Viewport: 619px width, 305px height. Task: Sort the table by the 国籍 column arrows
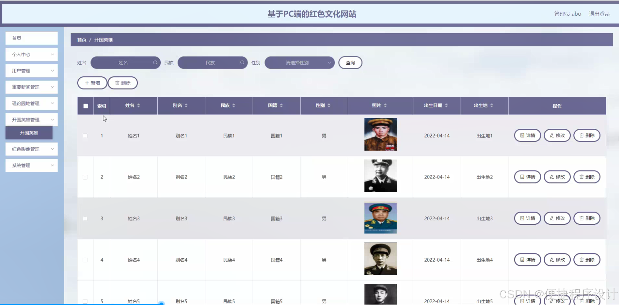[281, 106]
